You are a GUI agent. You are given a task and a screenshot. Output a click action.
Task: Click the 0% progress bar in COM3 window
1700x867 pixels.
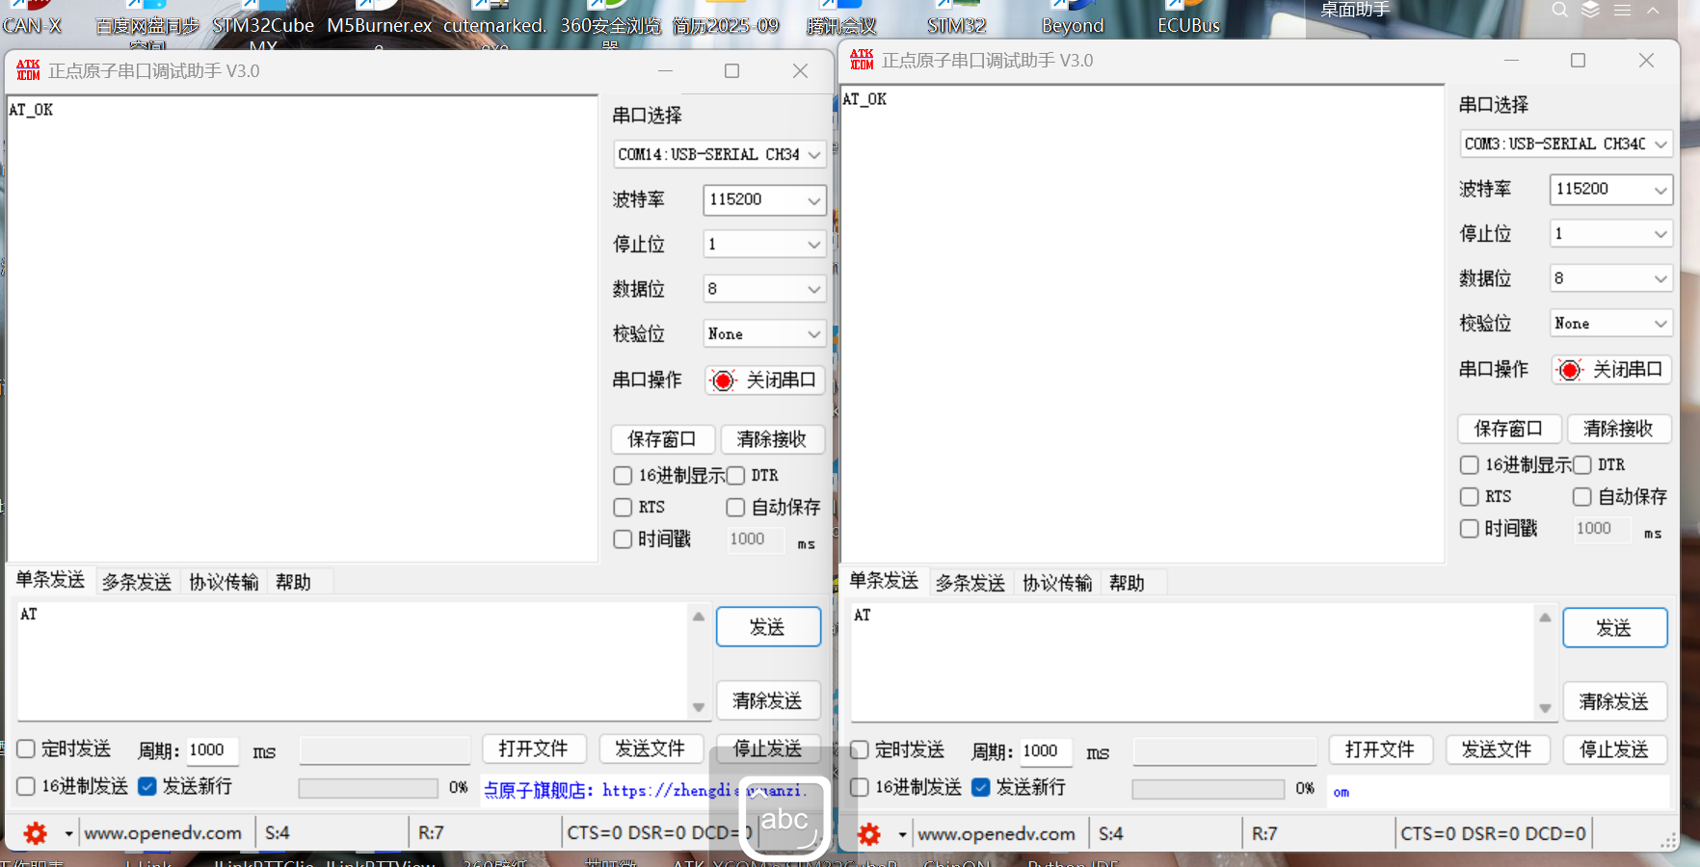pos(1209,789)
